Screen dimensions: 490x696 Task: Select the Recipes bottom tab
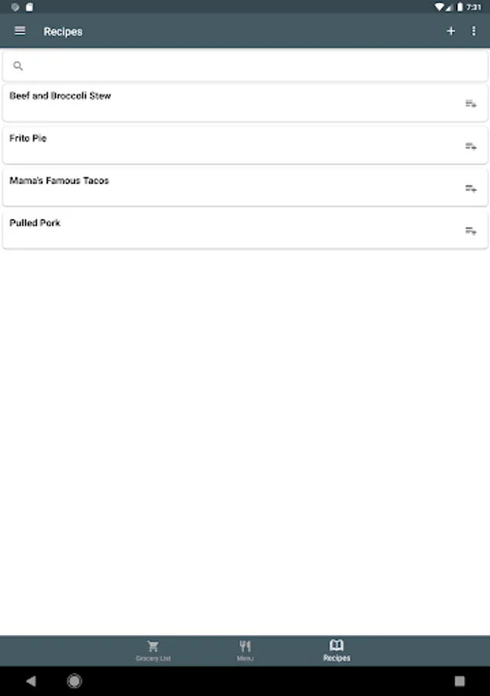click(x=337, y=651)
